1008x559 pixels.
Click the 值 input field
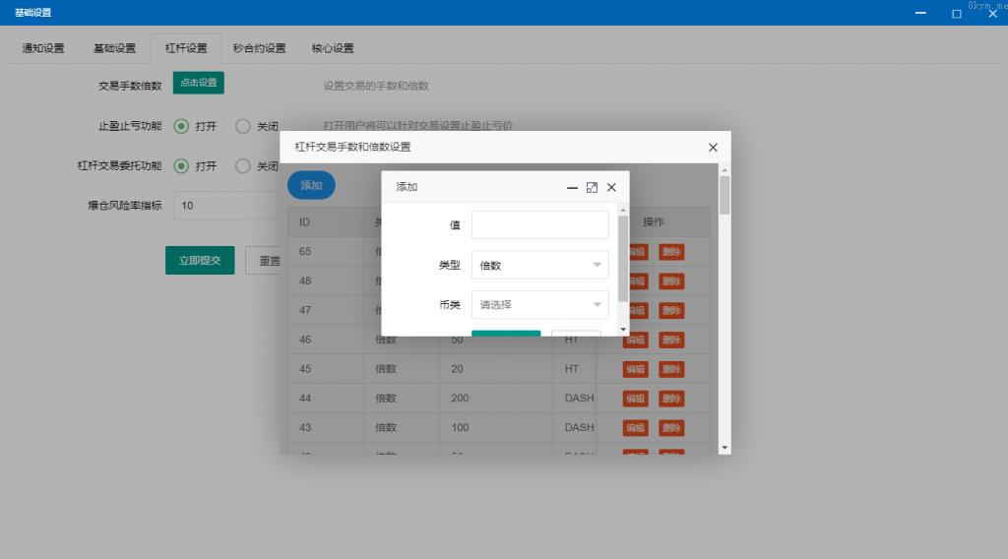tap(539, 225)
